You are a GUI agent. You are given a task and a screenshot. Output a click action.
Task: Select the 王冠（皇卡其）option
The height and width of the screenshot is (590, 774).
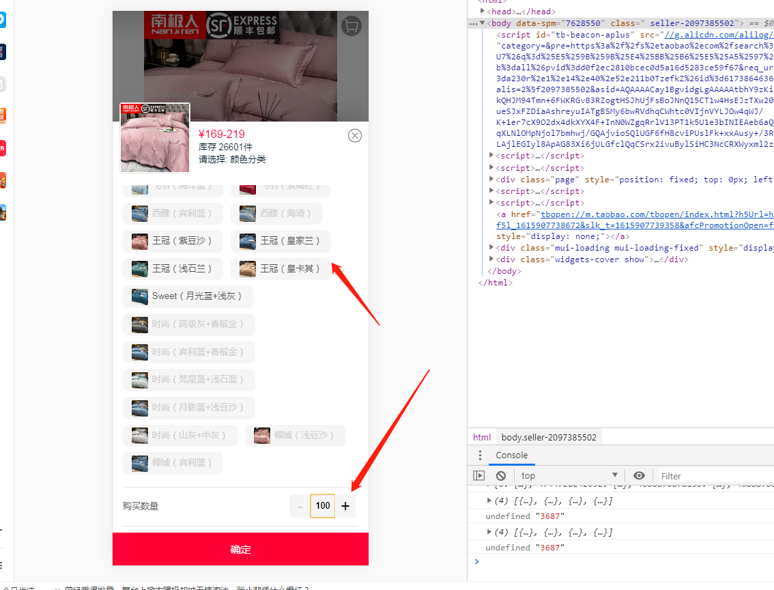(x=281, y=268)
